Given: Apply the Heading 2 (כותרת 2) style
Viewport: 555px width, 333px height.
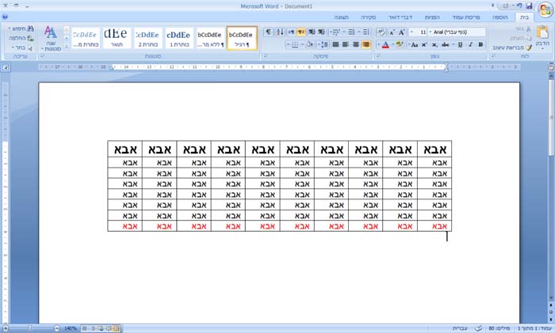Looking at the screenshot, I should tap(148, 38).
